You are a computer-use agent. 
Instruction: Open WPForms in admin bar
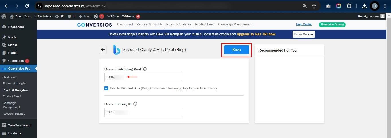[x=131, y=16]
